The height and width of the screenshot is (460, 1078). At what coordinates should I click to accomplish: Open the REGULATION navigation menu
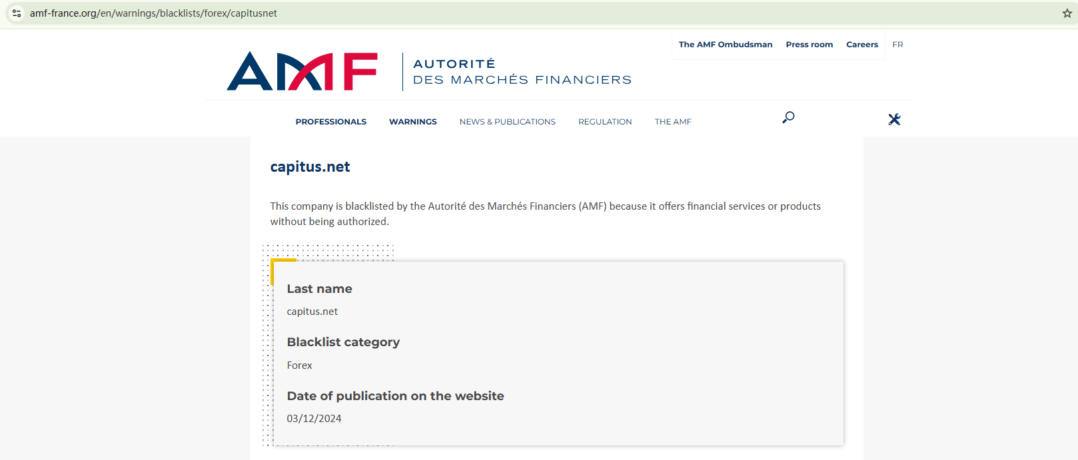(605, 121)
